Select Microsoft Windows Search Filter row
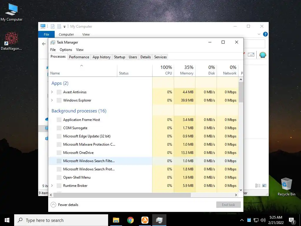Image resolution: width=301 pixels, height=226 pixels. pos(143,161)
